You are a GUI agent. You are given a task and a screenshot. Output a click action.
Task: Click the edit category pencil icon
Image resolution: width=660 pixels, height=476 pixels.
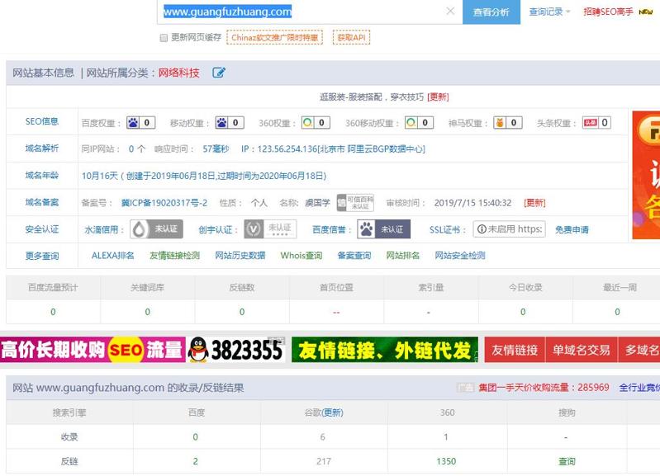point(218,73)
